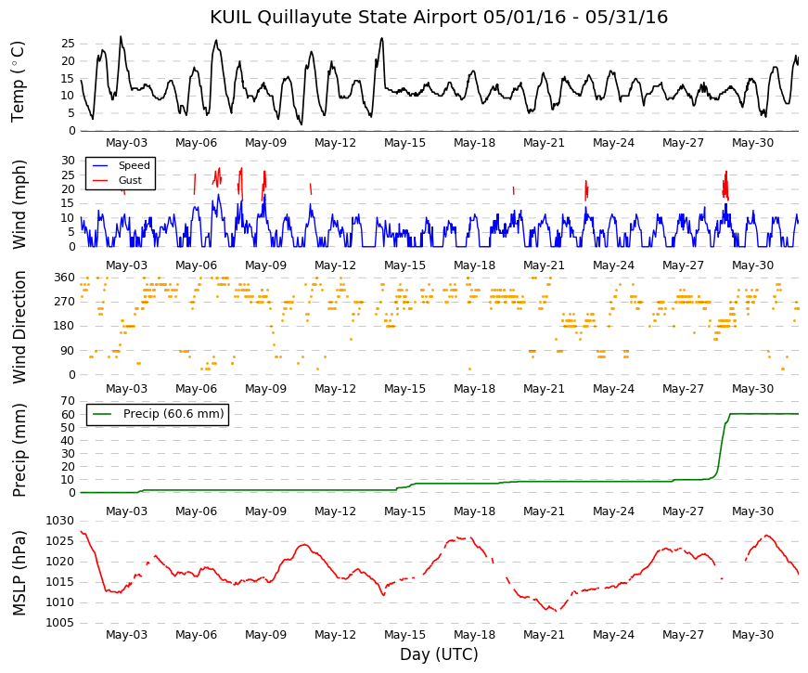
Task: Click the blue Speed legend line
Action: tap(99, 165)
